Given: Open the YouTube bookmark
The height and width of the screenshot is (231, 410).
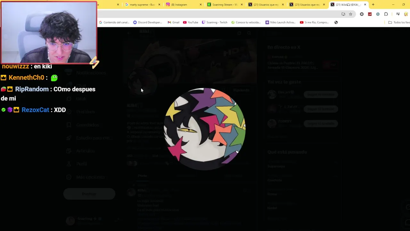Looking at the screenshot, I should point(190,22).
